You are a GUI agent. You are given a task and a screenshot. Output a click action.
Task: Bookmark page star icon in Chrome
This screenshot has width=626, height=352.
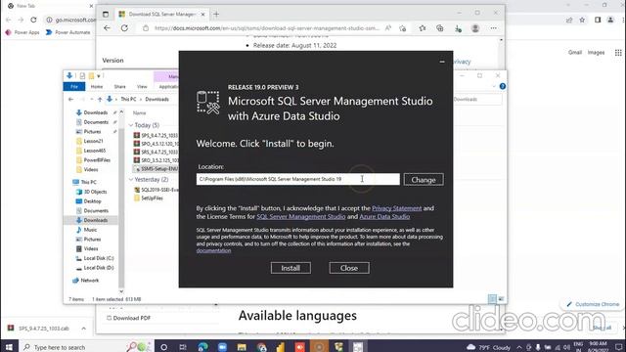tap(582, 20)
